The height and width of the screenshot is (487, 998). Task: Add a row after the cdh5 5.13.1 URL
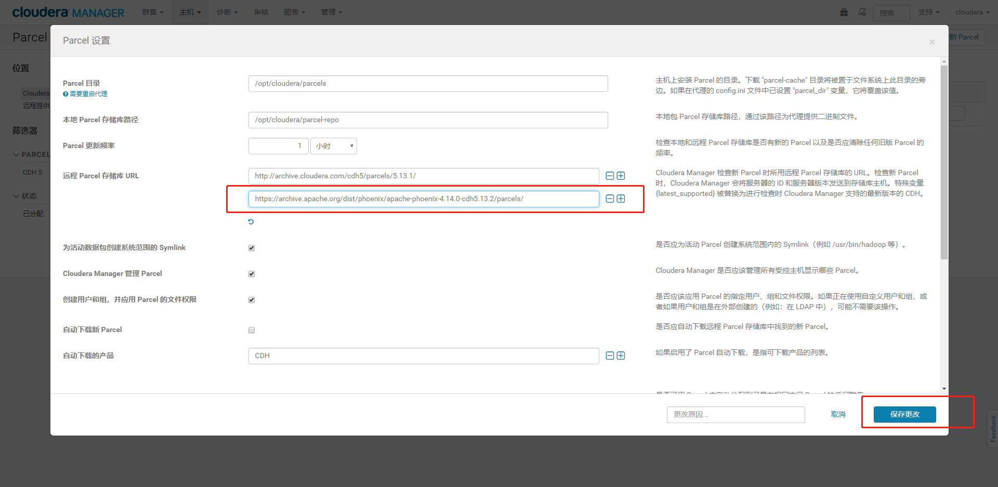(621, 176)
